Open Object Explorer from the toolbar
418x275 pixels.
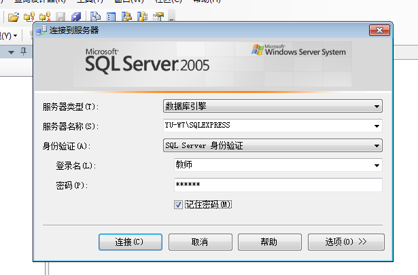coord(126,16)
